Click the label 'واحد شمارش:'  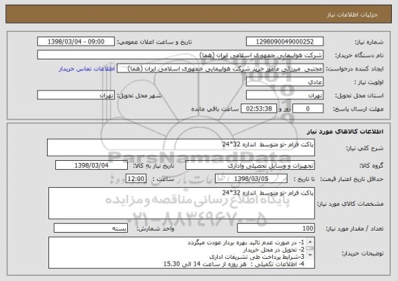tap(155, 229)
